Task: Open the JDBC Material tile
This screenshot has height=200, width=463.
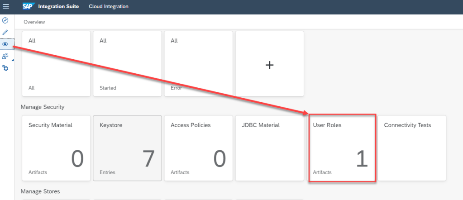Action: [269, 148]
